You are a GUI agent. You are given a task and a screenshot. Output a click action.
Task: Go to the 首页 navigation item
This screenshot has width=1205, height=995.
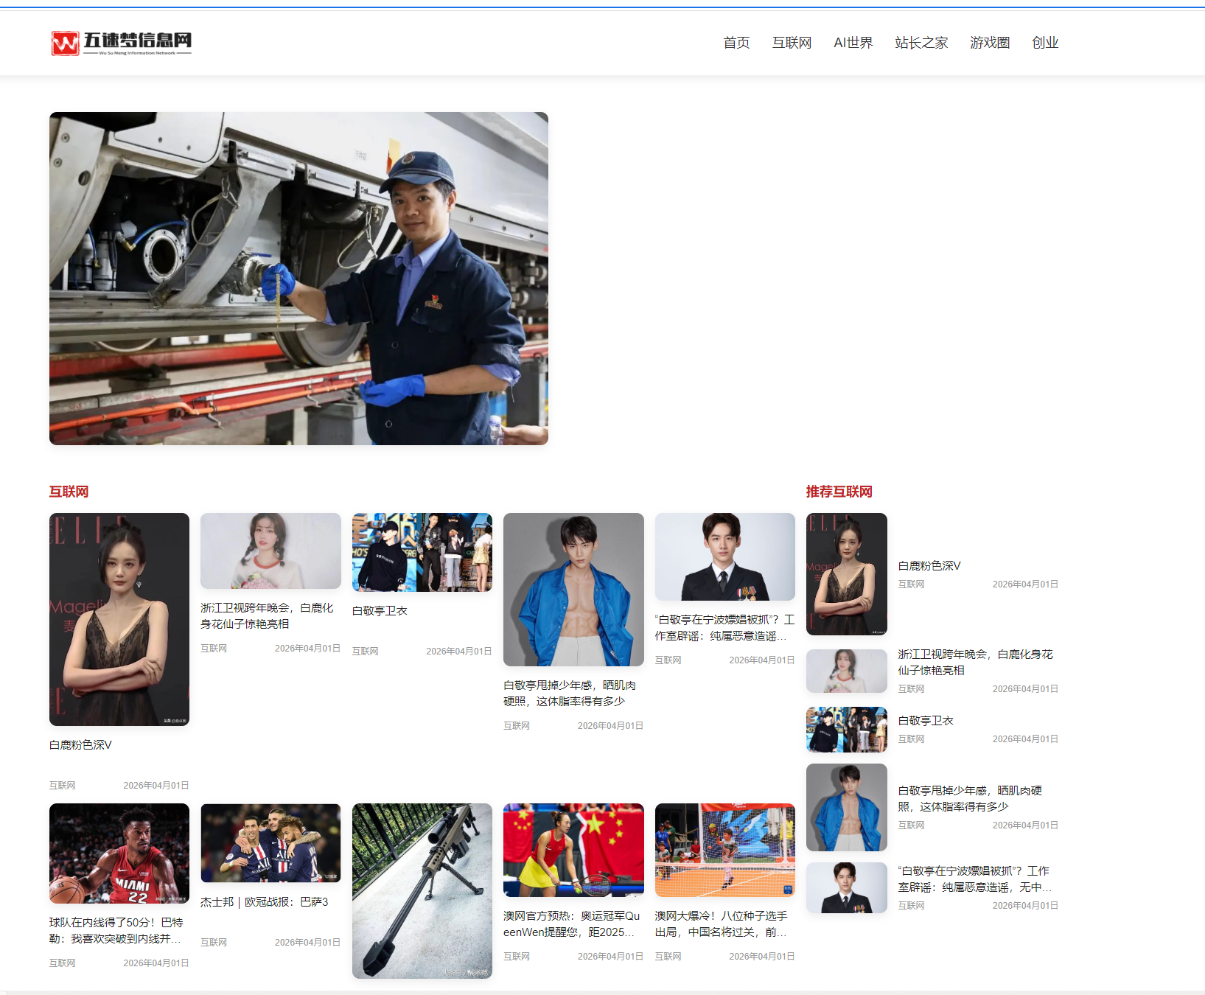tap(736, 43)
